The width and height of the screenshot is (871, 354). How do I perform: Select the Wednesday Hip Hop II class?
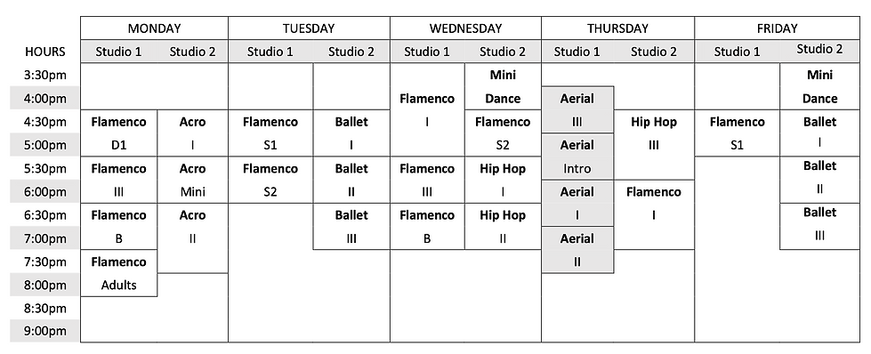click(x=503, y=227)
